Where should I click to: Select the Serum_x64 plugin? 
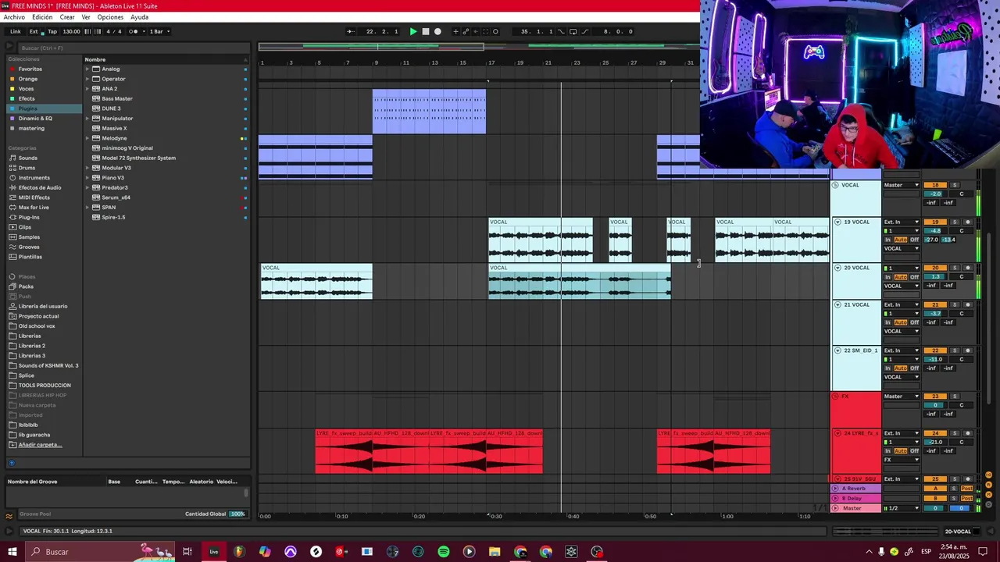[116, 197]
